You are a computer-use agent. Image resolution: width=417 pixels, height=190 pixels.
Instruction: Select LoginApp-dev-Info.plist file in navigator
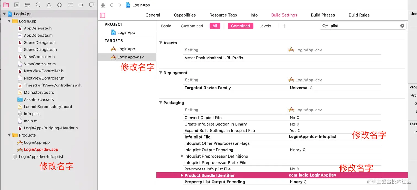click(38, 156)
